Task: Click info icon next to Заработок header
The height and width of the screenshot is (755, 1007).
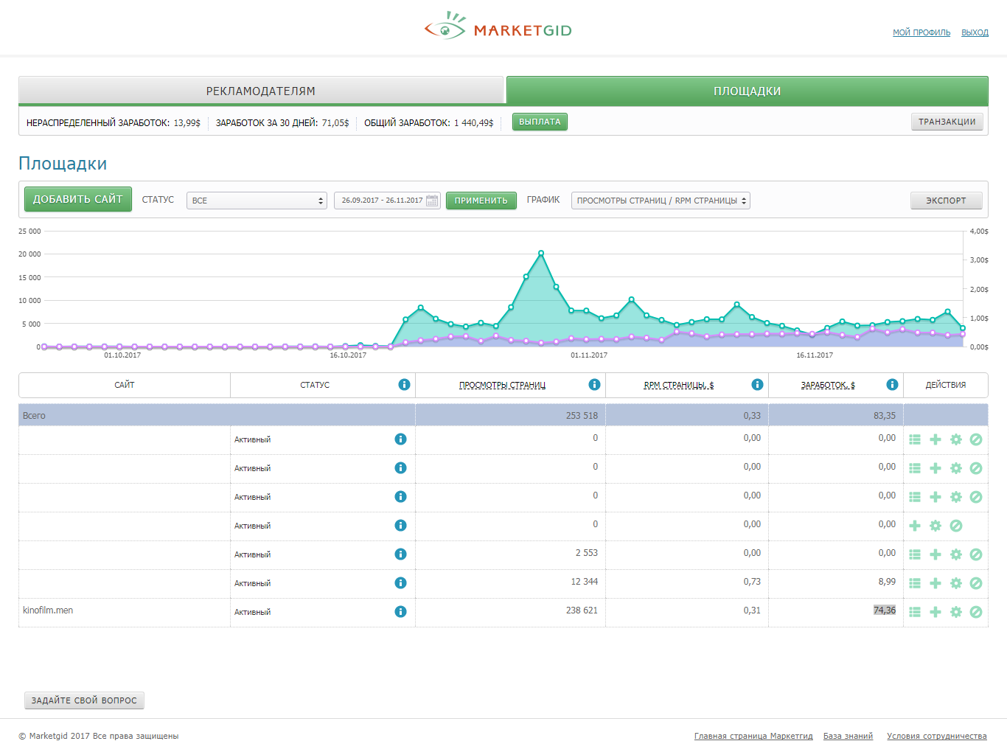Action: pyautogui.click(x=892, y=385)
